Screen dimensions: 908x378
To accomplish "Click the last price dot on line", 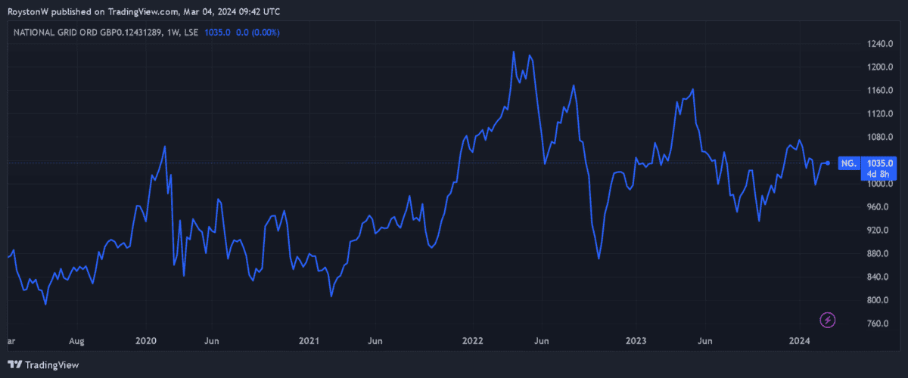I will tap(828, 163).
